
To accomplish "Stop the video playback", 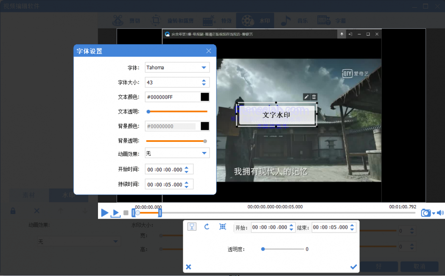I will coord(126,213).
